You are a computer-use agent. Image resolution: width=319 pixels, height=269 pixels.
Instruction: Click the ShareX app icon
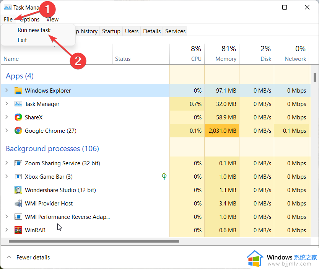click(18, 117)
